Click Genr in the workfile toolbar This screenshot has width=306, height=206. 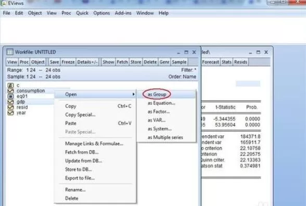[164, 62]
